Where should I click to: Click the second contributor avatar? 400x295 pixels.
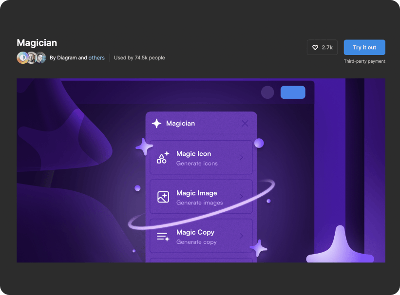[32, 57]
